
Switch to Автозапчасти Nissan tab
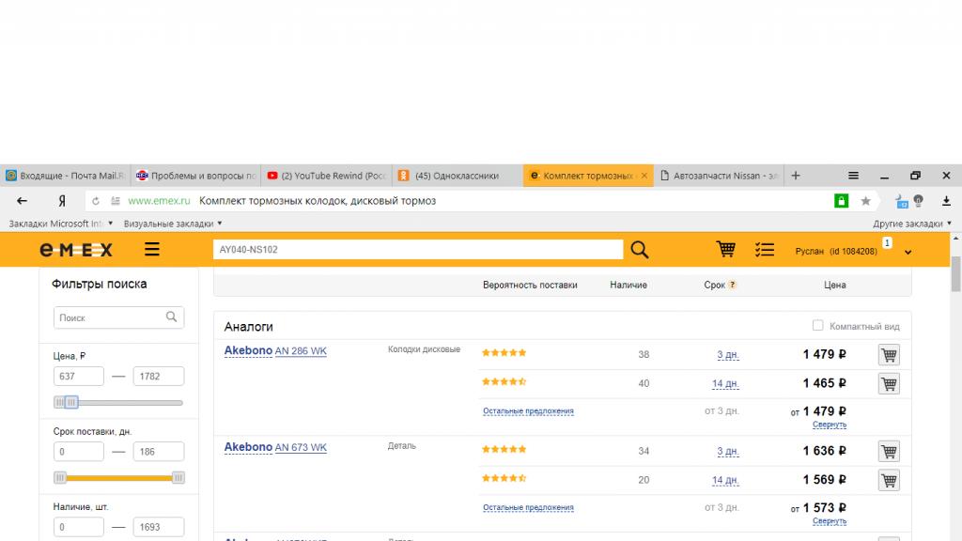(719, 176)
